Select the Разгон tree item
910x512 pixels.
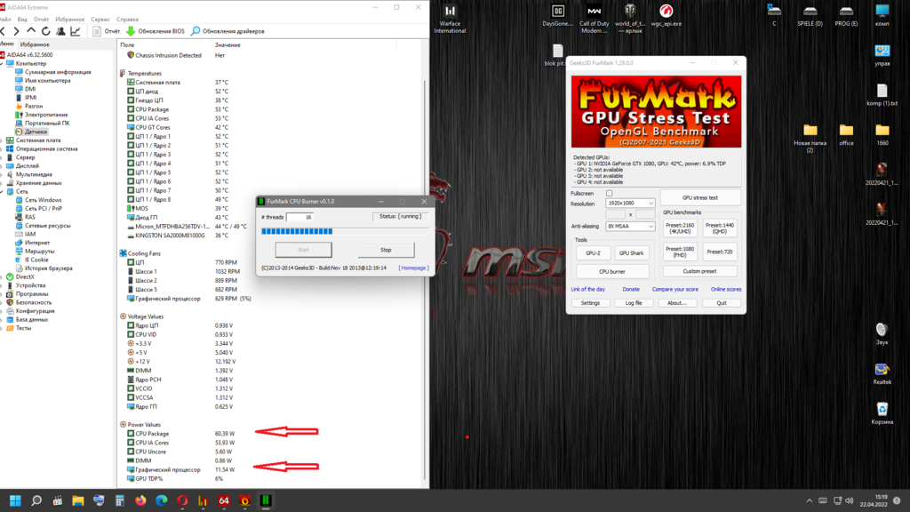coord(29,107)
